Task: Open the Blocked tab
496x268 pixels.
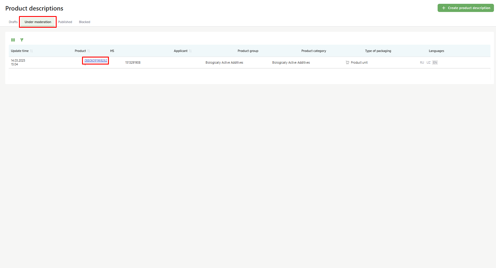Action: pos(85,22)
